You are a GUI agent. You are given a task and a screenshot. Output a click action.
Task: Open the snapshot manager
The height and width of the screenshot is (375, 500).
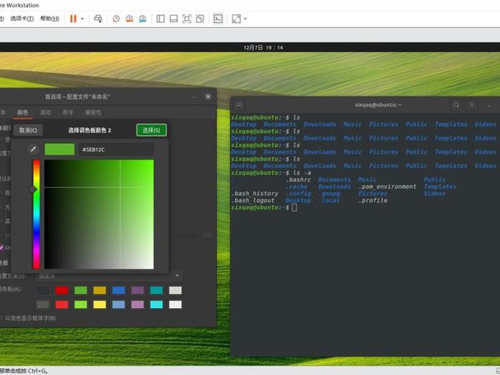142,19
